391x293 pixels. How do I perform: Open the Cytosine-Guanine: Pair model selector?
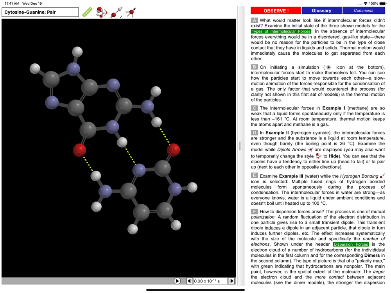click(x=40, y=12)
